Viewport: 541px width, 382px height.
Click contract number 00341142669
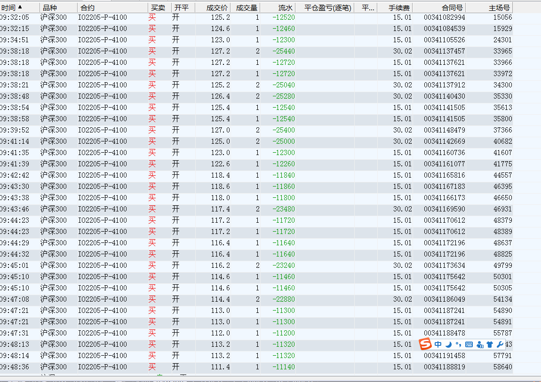tap(445, 141)
